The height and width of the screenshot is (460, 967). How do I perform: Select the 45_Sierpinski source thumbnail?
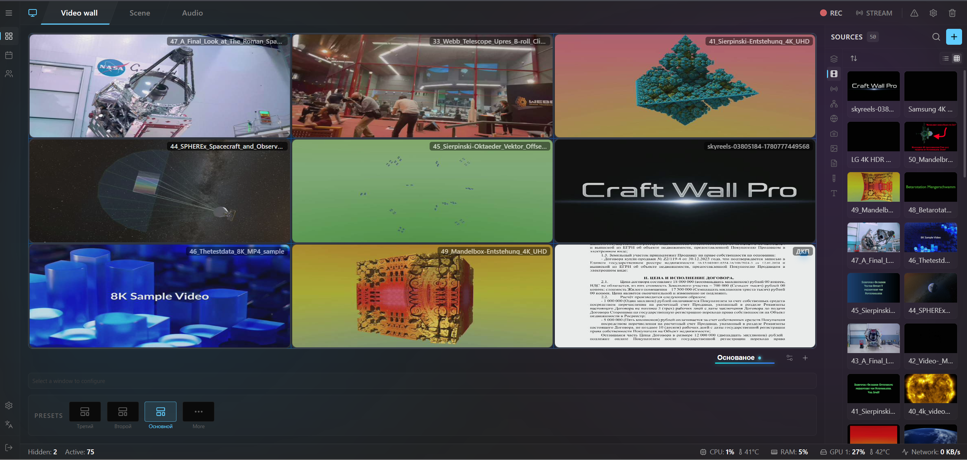[873, 288]
